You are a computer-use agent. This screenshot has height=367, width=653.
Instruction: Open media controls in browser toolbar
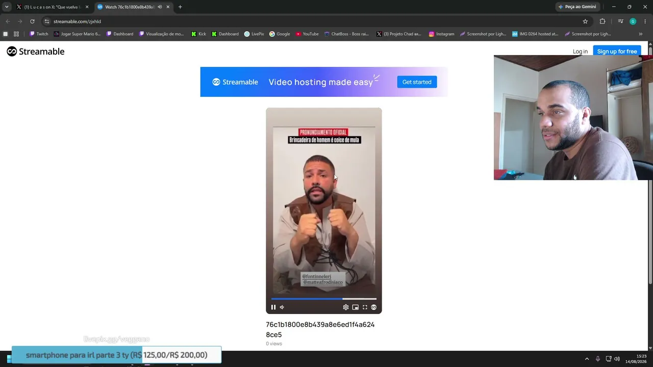point(620,21)
